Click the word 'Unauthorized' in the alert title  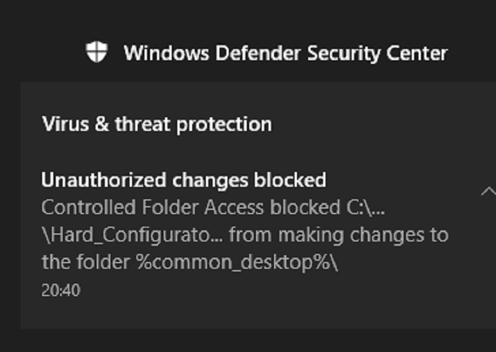click(105, 180)
